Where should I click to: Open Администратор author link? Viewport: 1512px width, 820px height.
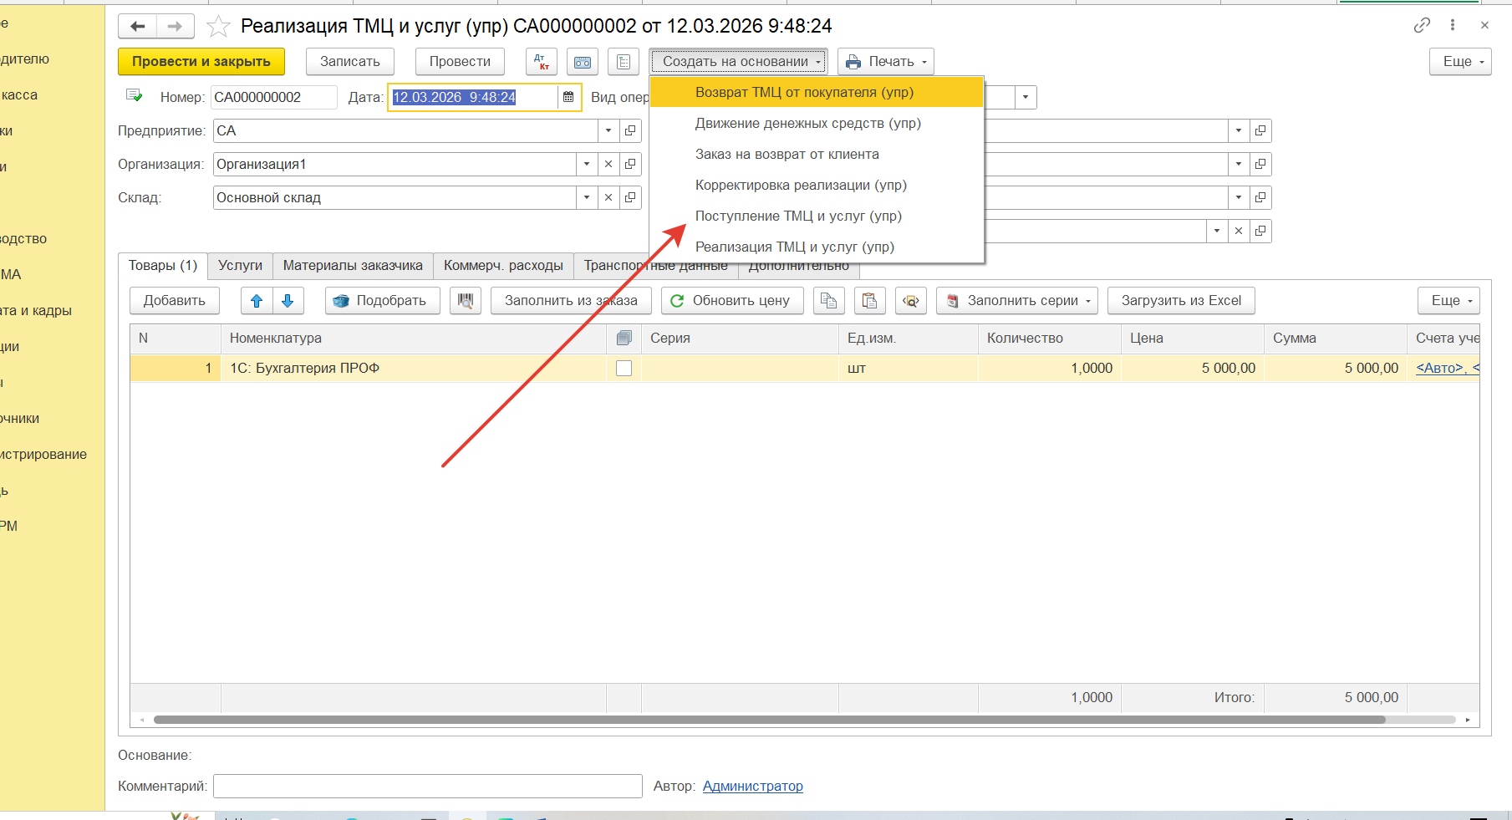(752, 787)
